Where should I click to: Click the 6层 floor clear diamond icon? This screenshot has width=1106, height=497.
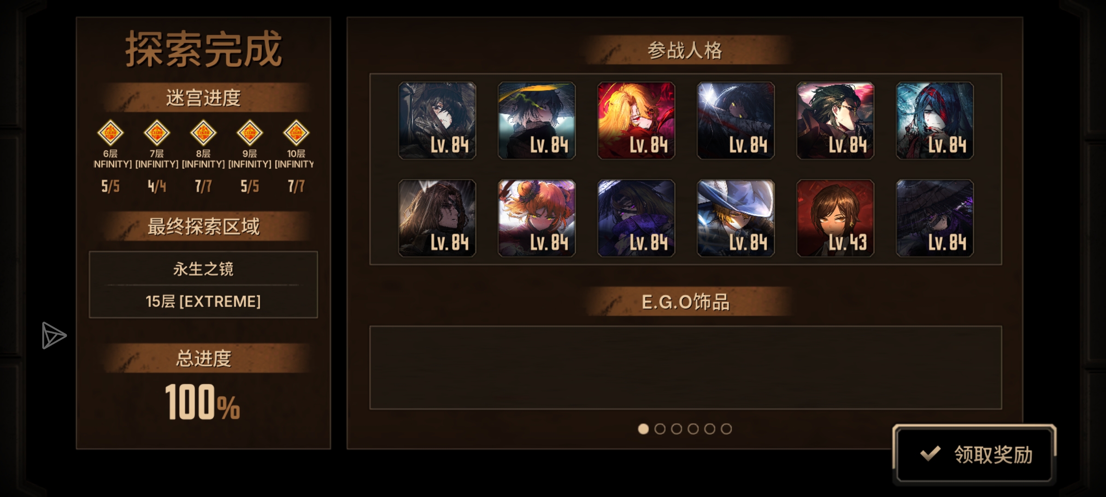coord(110,133)
